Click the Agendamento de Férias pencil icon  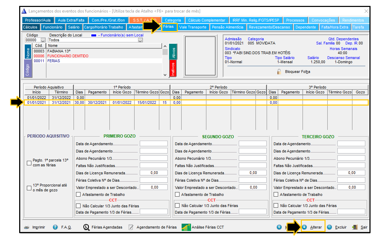coord(131,227)
